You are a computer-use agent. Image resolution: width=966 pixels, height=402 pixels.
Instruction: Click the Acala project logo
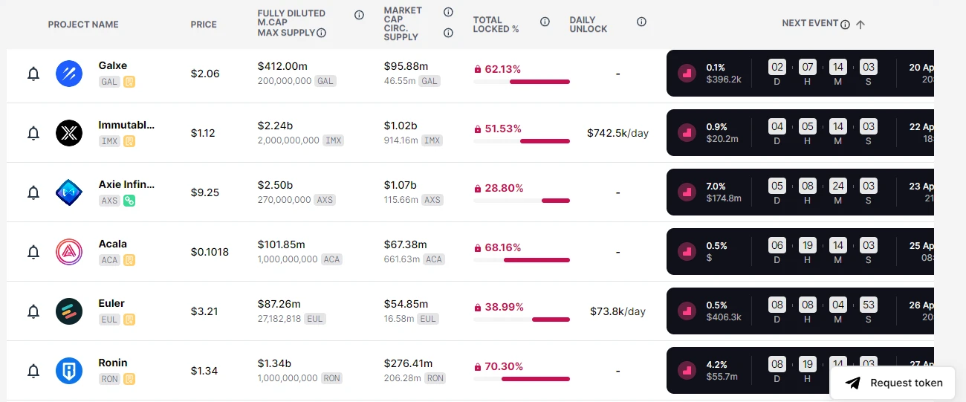69,252
